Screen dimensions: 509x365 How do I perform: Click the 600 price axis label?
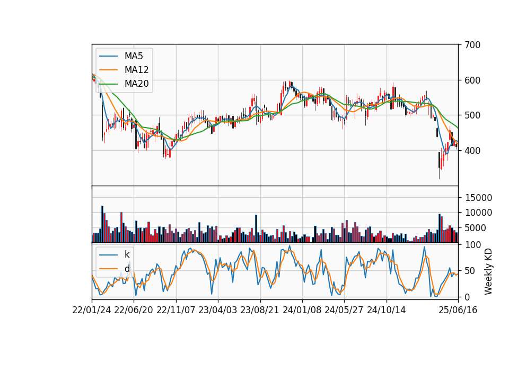472,80
